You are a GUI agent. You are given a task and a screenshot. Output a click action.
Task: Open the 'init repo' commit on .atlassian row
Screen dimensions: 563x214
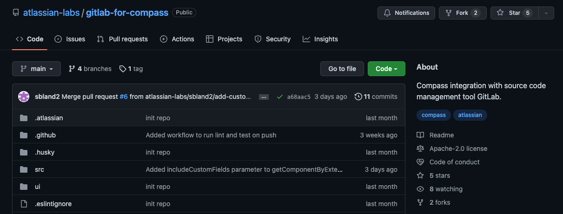coord(158,118)
